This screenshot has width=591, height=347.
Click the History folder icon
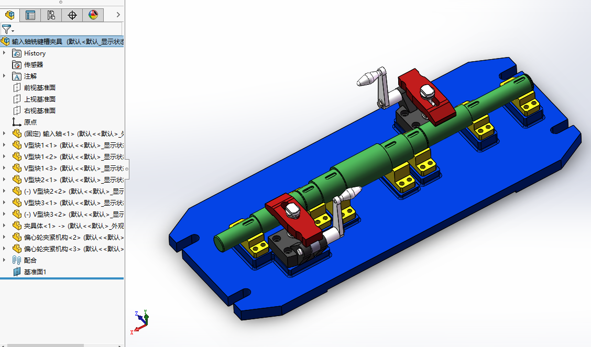[x=17, y=53]
